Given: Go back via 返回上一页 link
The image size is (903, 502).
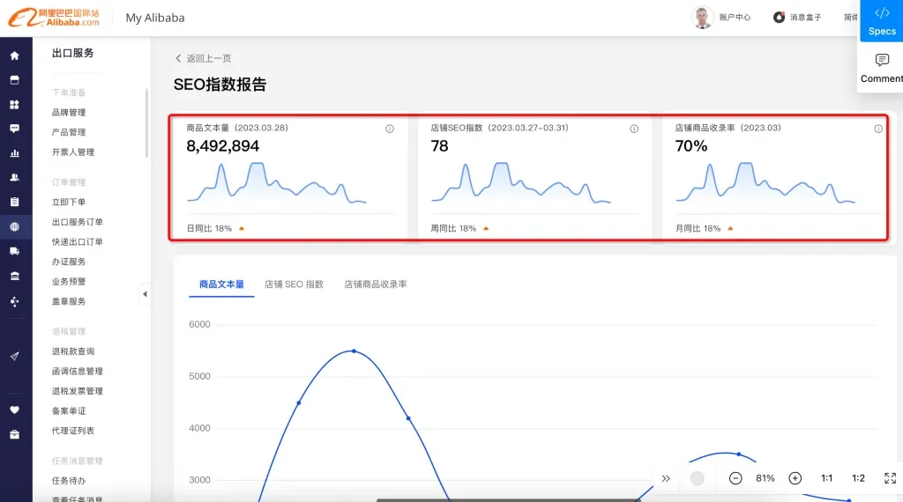Looking at the screenshot, I should (204, 58).
